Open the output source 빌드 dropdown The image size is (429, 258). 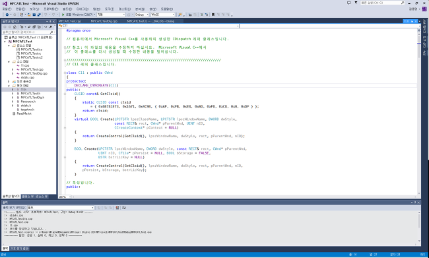[x=61, y=208]
